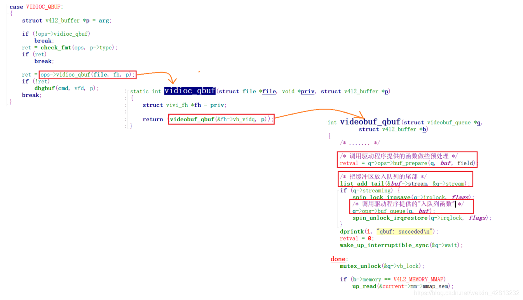Click the 'if (!ops->vidioc_qbuf)' condition
Viewport: 523px width, 300px height.
pyautogui.click(x=56, y=34)
